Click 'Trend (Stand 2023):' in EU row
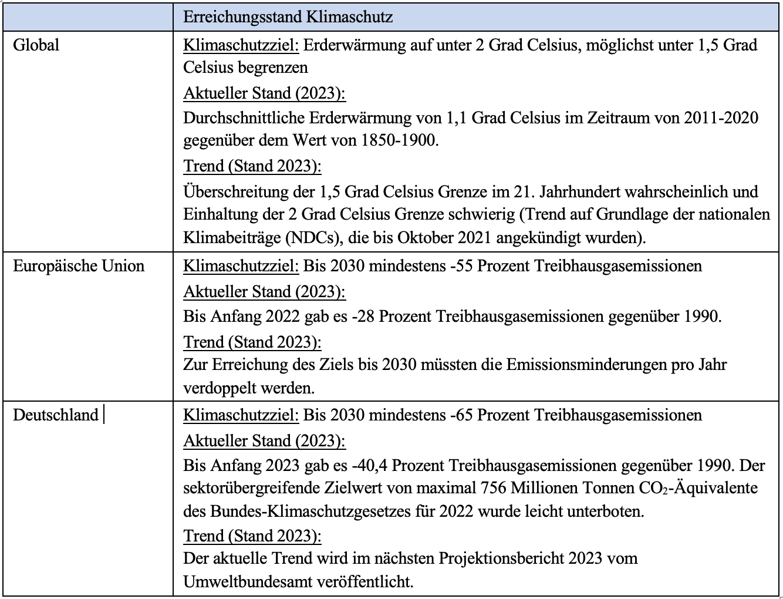783x599 pixels. [x=252, y=342]
